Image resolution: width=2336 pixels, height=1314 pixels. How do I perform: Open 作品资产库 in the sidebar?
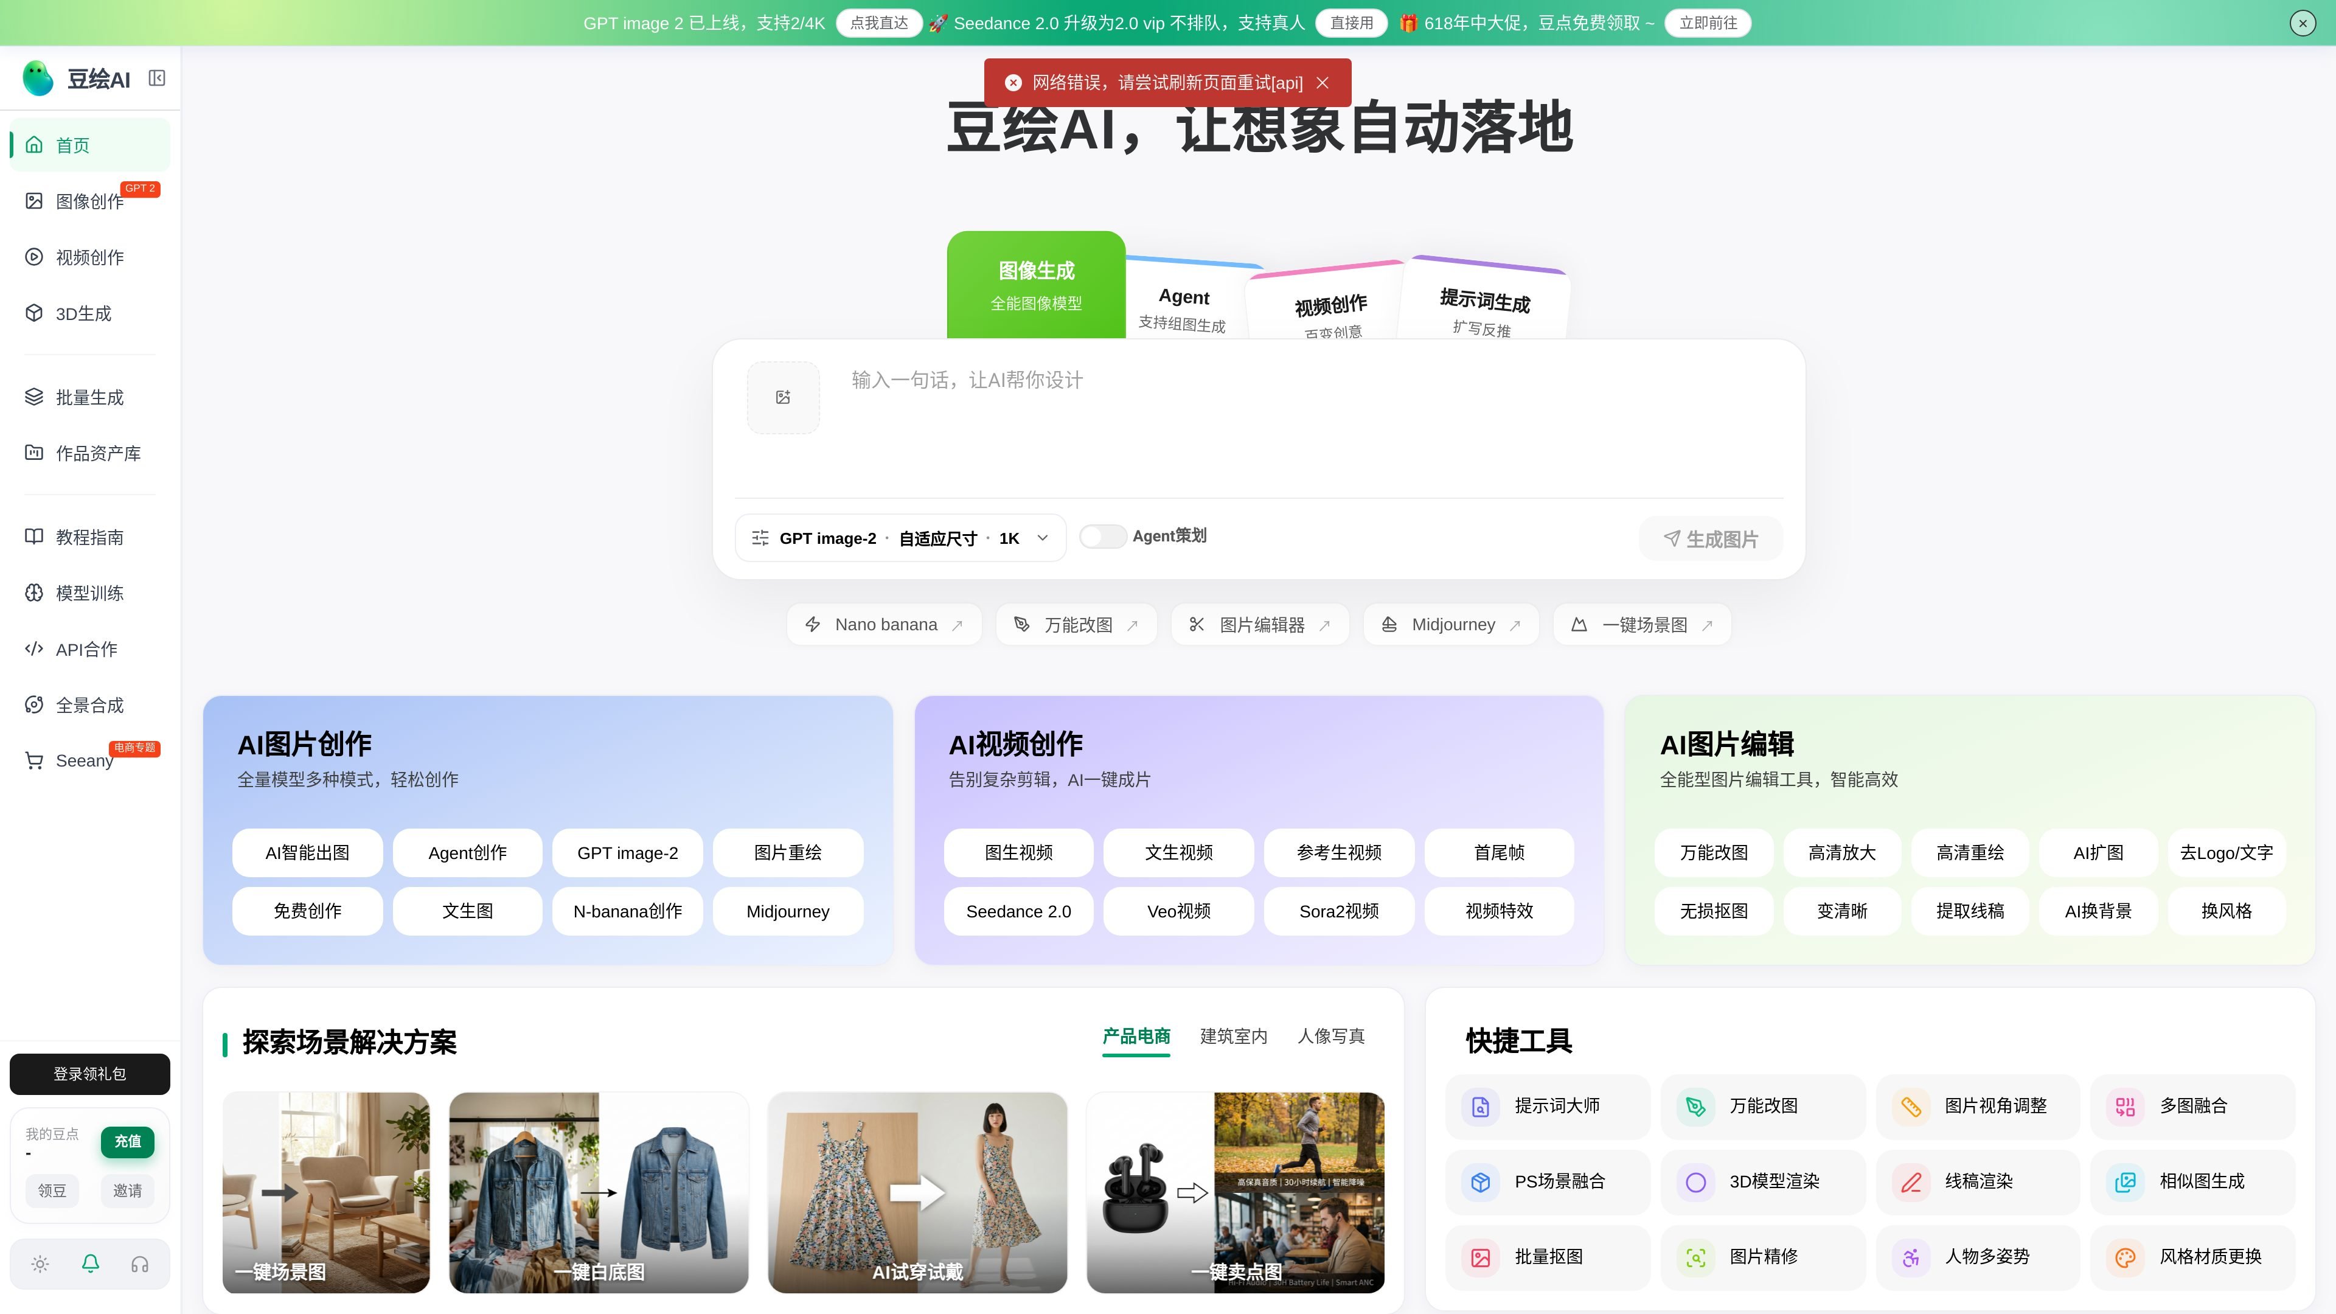tap(90, 453)
